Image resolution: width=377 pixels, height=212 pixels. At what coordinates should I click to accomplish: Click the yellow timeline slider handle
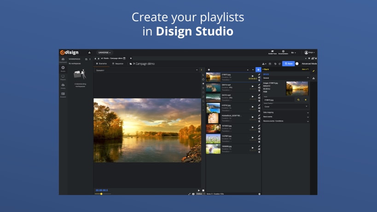coord(101,194)
